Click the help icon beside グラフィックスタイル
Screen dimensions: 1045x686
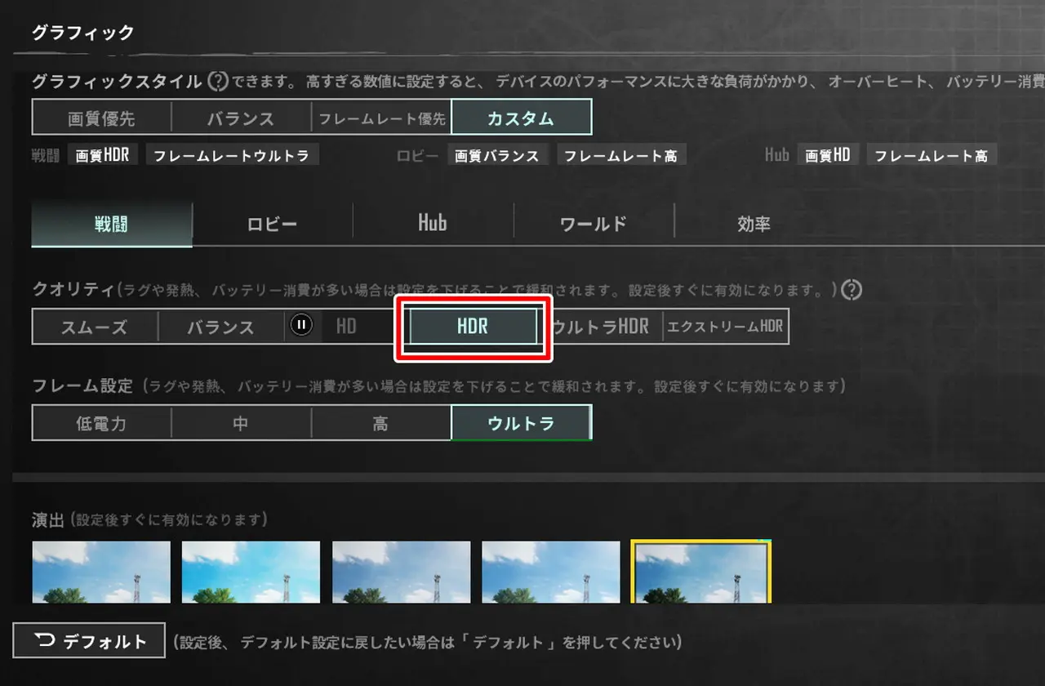point(218,82)
